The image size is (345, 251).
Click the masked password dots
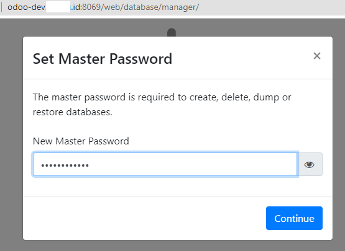[x=65, y=165]
